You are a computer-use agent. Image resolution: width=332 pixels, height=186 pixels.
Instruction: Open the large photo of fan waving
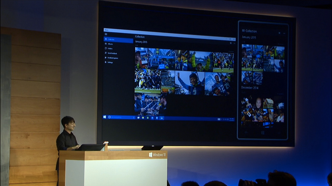[x=190, y=83]
